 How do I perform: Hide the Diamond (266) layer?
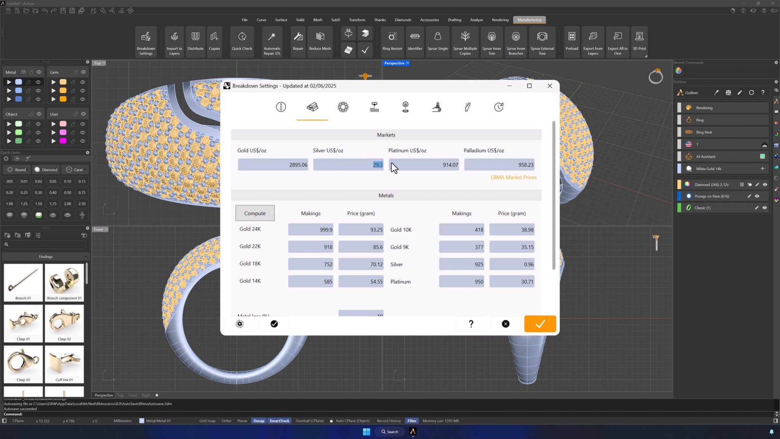tap(765, 184)
